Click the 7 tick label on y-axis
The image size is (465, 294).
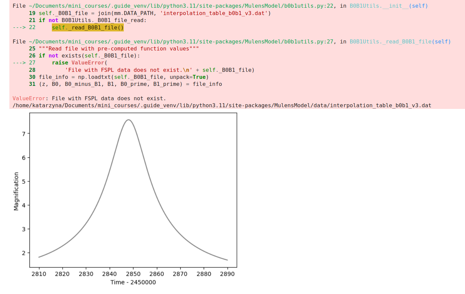24,134
